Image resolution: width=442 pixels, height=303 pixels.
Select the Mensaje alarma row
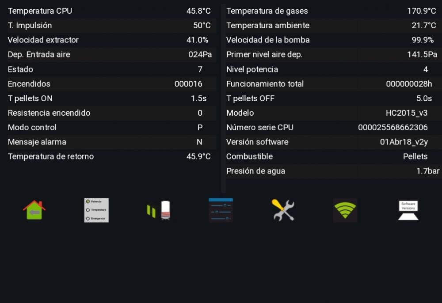click(112, 142)
